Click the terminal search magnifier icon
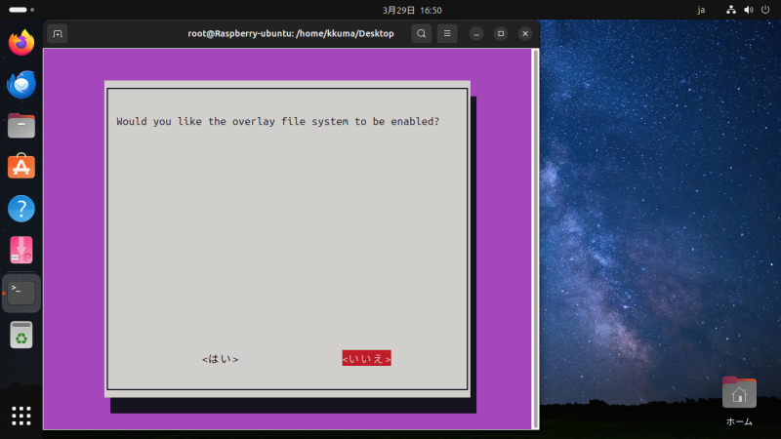The width and height of the screenshot is (781, 439). [x=422, y=33]
